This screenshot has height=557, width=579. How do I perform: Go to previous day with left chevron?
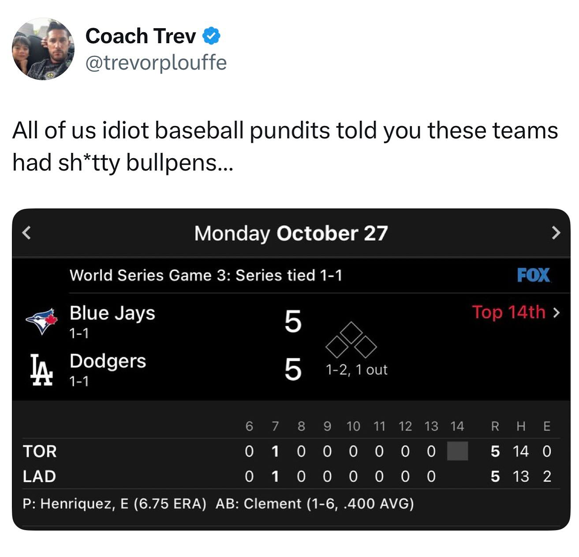[x=27, y=232]
